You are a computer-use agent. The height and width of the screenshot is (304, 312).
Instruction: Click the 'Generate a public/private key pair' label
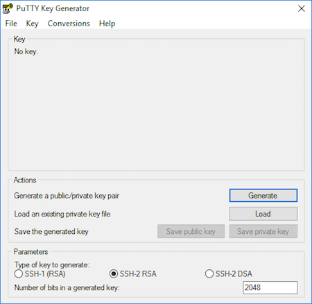pyautogui.click(x=67, y=196)
